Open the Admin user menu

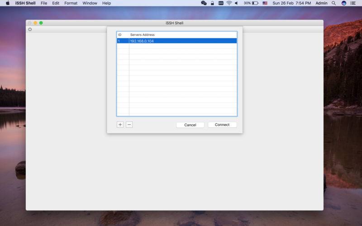click(x=321, y=3)
